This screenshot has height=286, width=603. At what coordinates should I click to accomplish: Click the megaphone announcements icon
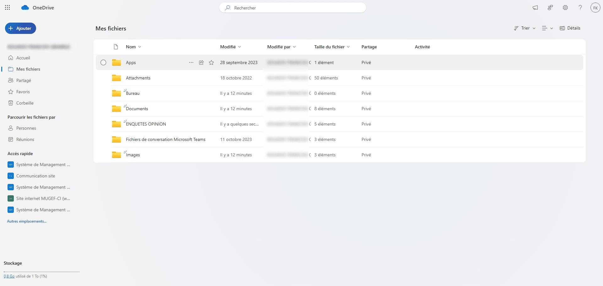[x=535, y=8]
